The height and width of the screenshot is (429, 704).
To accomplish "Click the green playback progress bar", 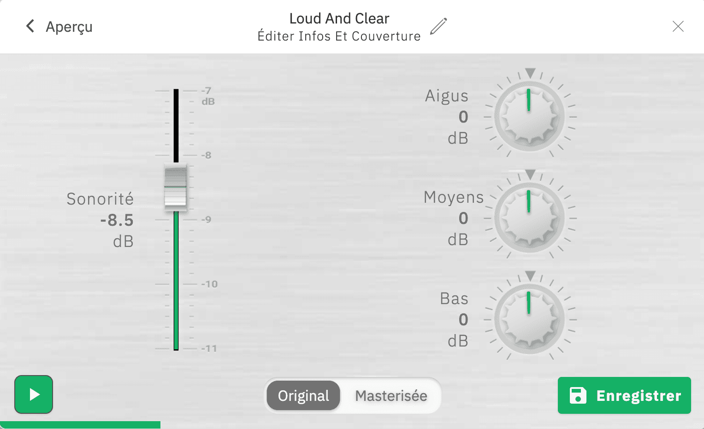I will [80, 425].
